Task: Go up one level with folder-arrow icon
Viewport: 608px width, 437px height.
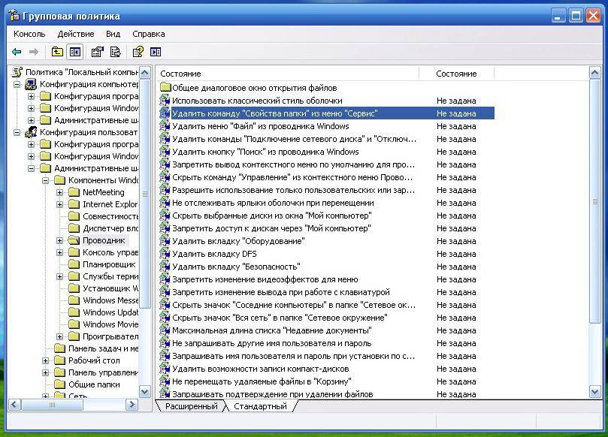Action: pyautogui.click(x=57, y=52)
